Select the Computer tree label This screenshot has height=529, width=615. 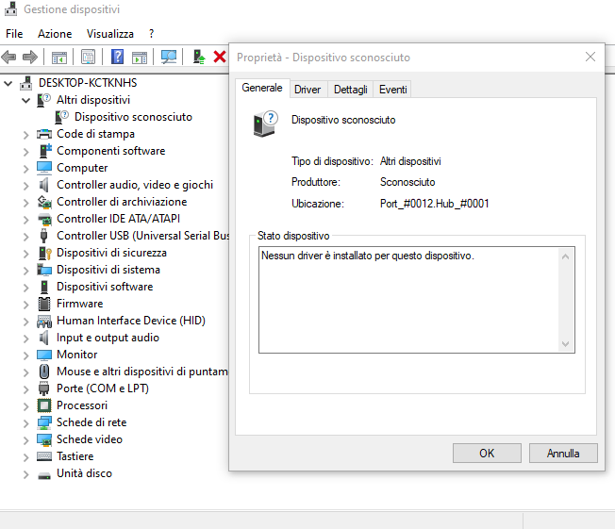coord(82,168)
